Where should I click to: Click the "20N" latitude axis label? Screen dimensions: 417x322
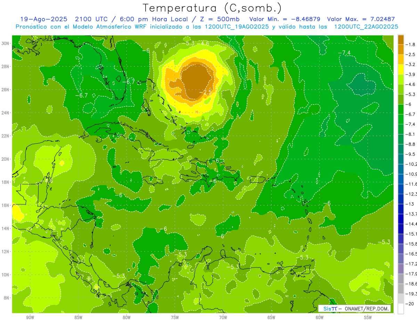[x=5, y=159]
